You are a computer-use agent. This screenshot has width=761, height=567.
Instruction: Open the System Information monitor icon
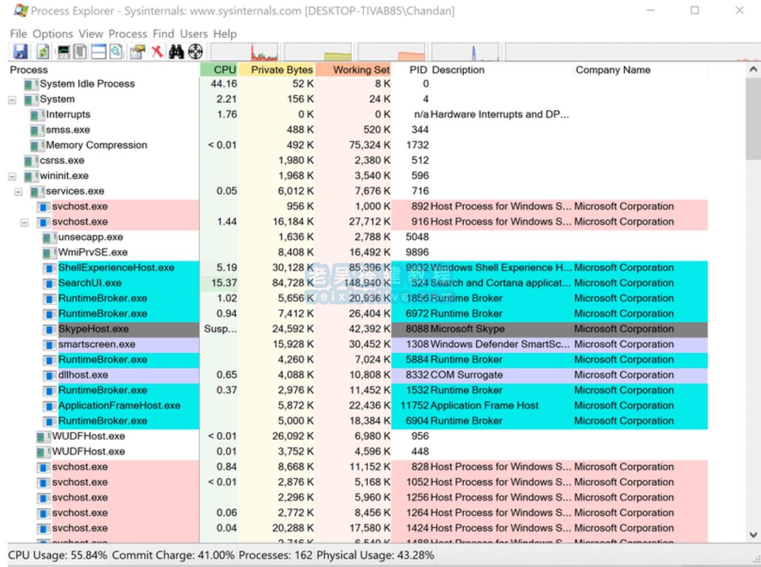[x=64, y=51]
